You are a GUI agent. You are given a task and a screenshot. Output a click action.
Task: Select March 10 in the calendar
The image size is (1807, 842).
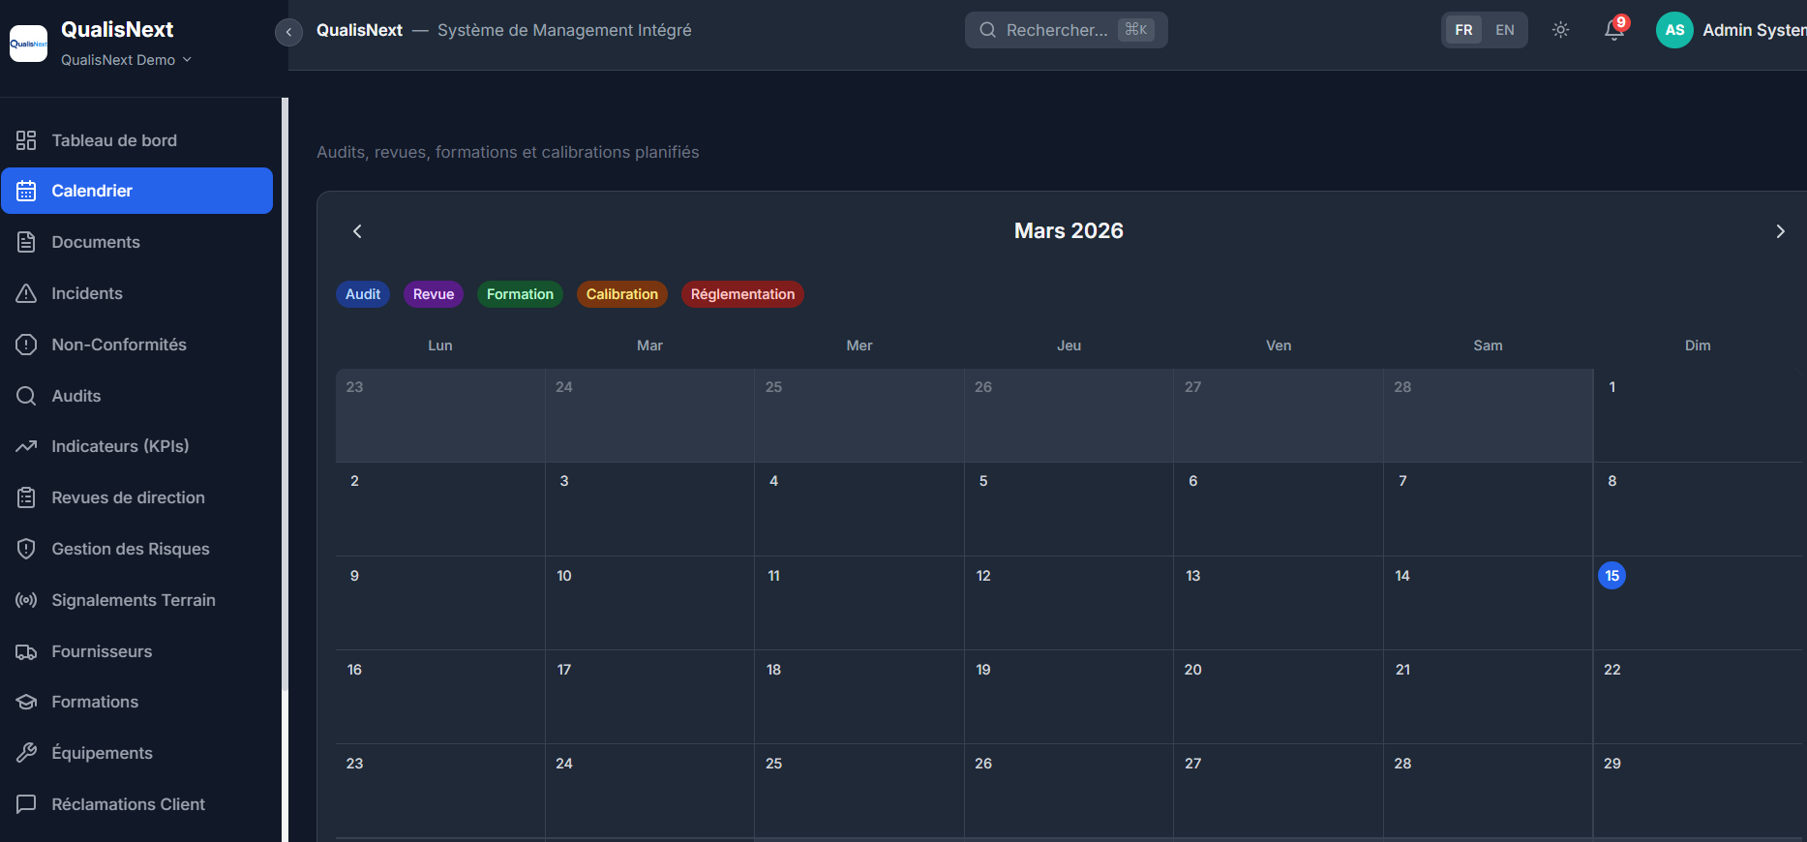point(649,603)
